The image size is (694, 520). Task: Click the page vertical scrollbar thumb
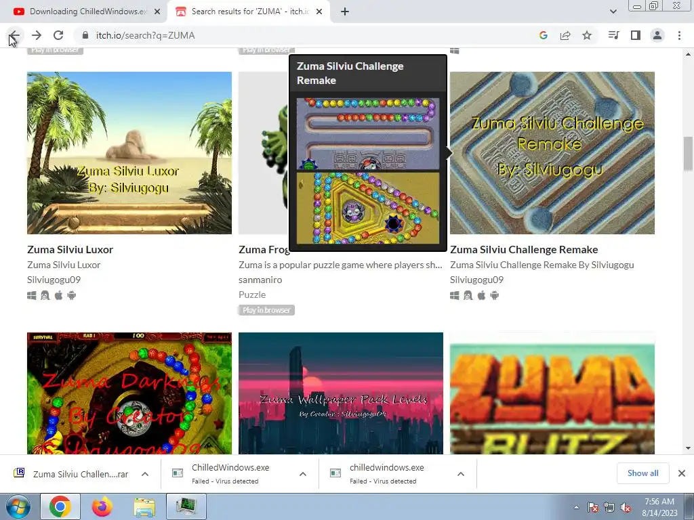[688, 154]
